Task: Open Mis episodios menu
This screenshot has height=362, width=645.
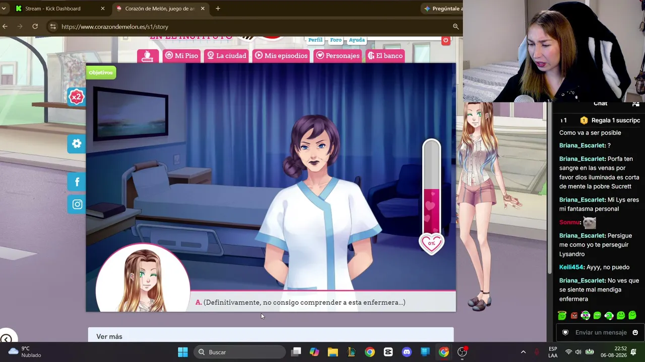Action: coord(281,56)
